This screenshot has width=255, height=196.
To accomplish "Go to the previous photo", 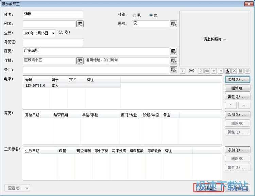I will [x=183, y=71].
